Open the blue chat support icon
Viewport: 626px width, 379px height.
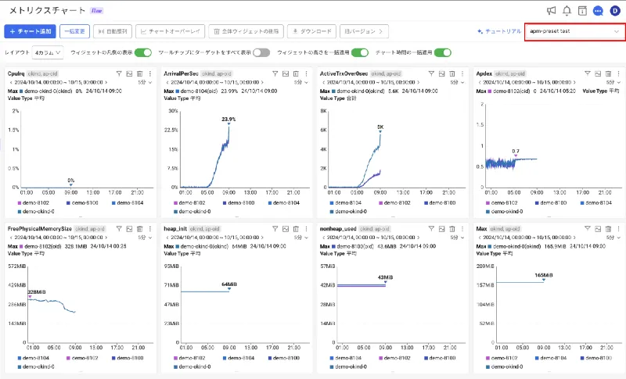click(598, 11)
